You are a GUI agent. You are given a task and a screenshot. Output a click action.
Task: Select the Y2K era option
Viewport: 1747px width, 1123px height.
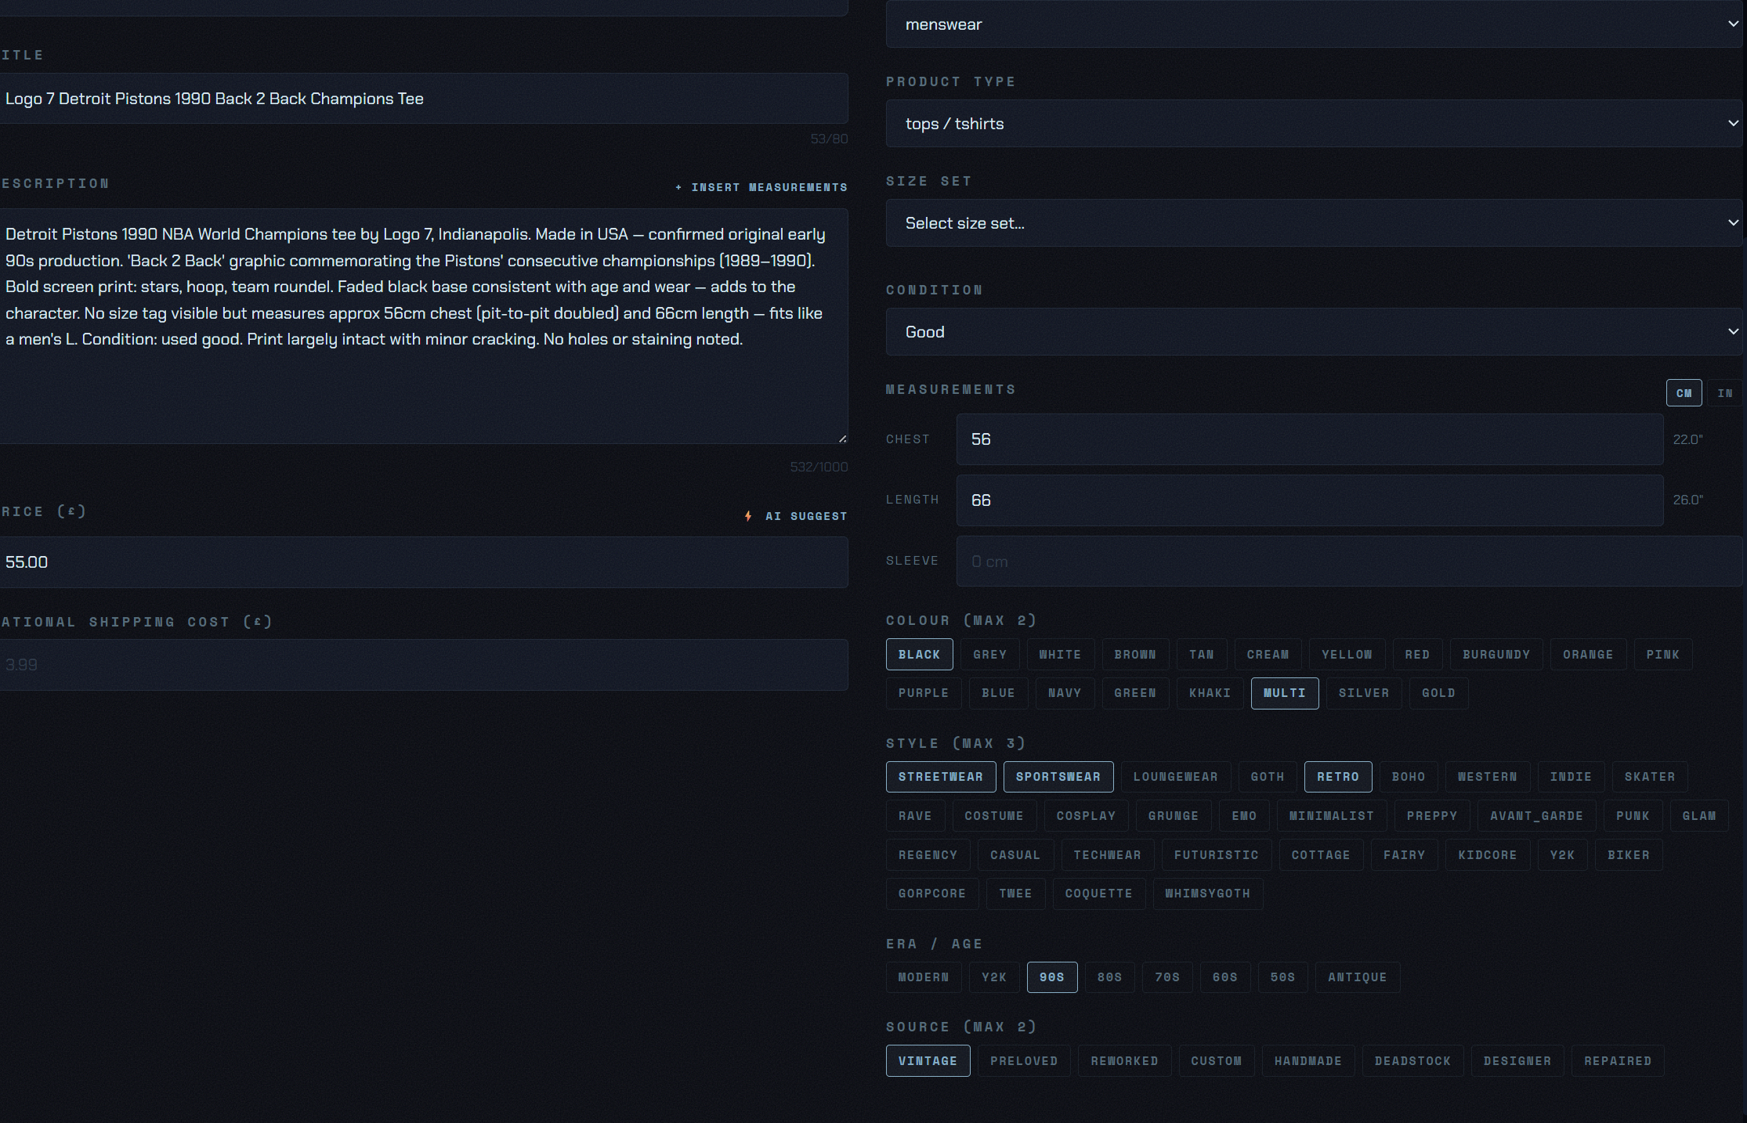tap(993, 977)
